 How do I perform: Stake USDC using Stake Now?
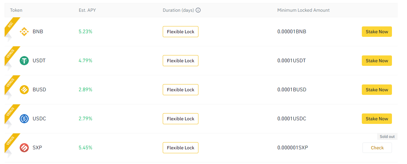[x=377, y=119]
